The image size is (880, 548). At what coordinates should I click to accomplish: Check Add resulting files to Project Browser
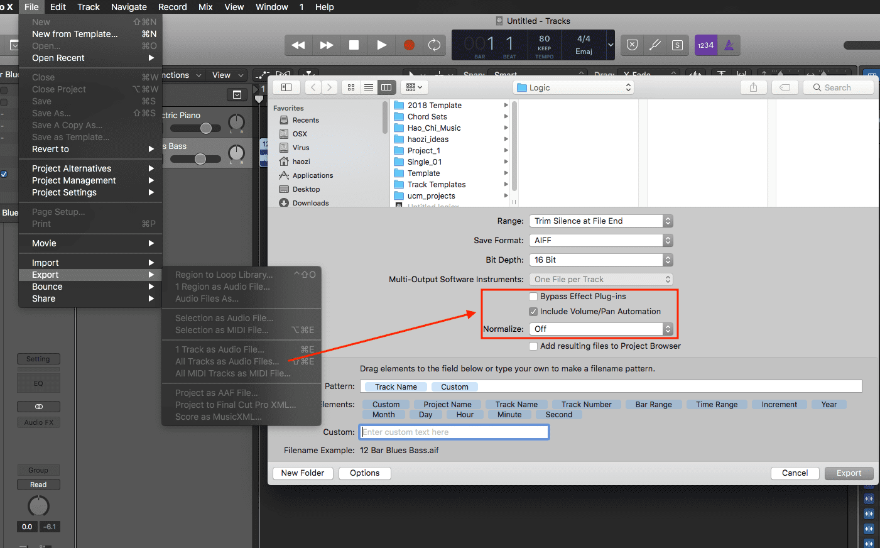(x=533, y=346)
